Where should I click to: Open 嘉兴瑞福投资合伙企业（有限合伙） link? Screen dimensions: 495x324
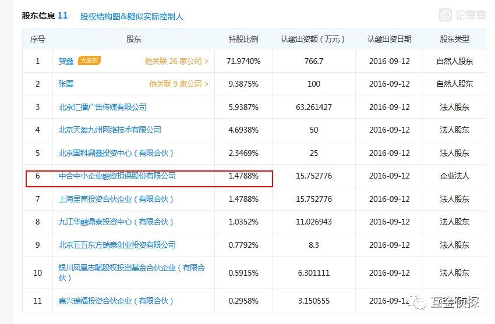tap(116, 301)
